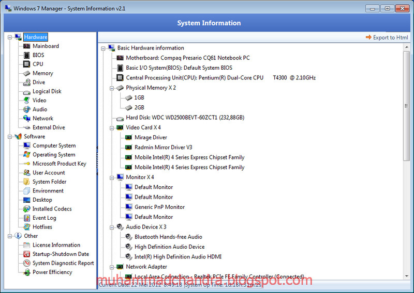Viewport: 414px width, 293px height.
Task: Select Bluetooth Hands-free Audio entry
Action: (x=168, y=237)
